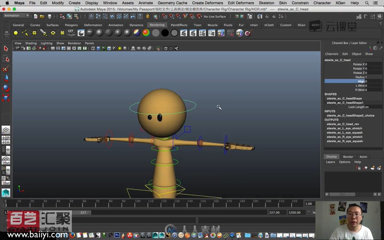Click the Save Scene disk icon
This screenshot has width=384, height=240.
click(x=49, y=16)
